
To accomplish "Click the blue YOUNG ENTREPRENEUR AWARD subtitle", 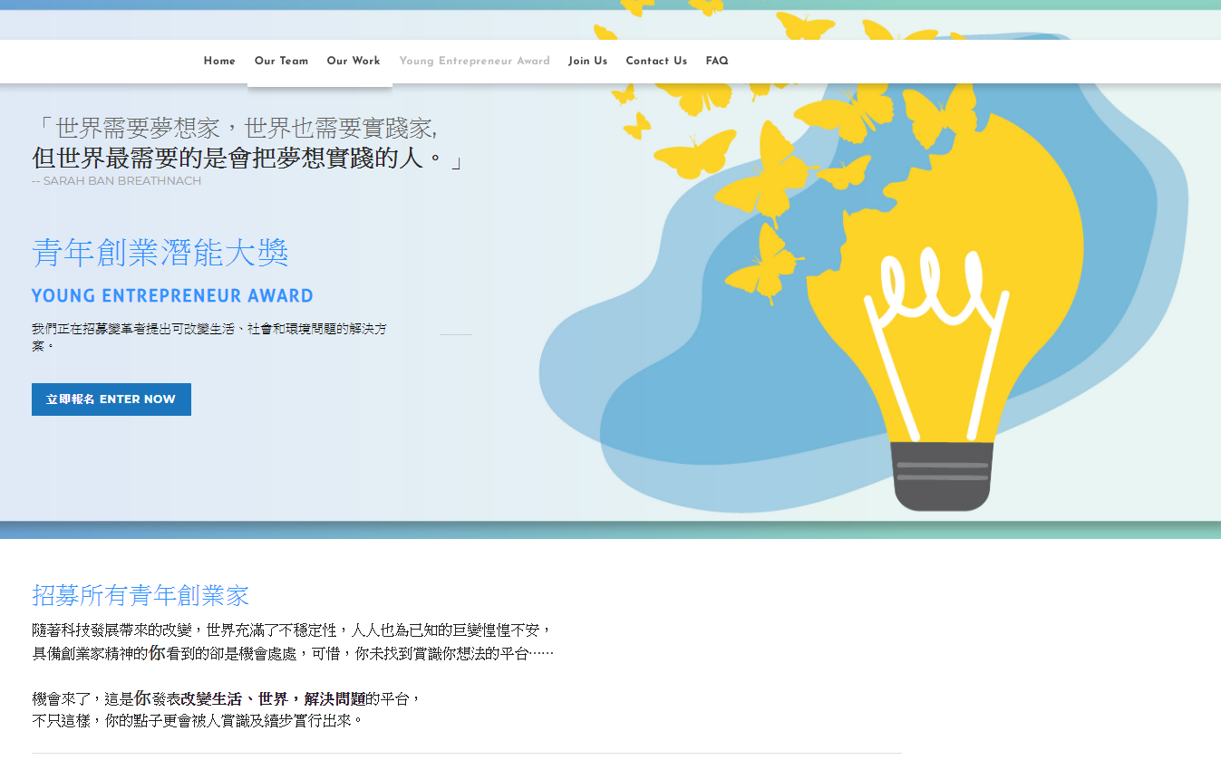I will 172,296.
